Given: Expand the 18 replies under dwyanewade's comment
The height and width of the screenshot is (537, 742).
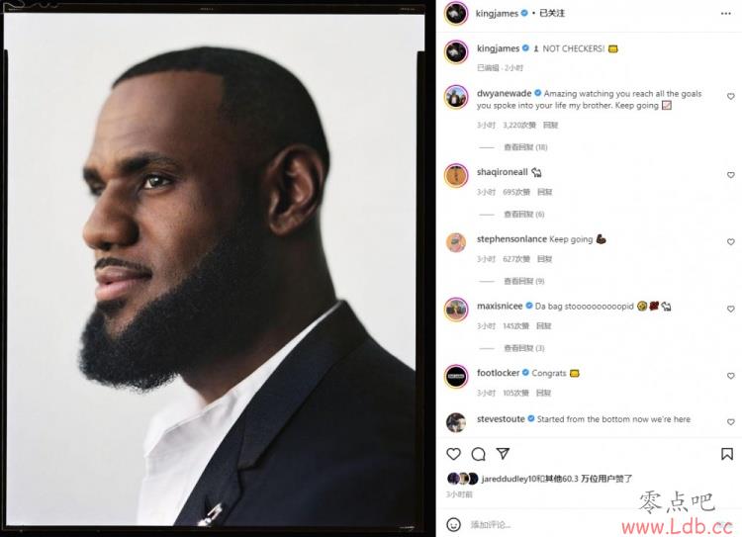Looking at the screenshot, I should [525, 147].
